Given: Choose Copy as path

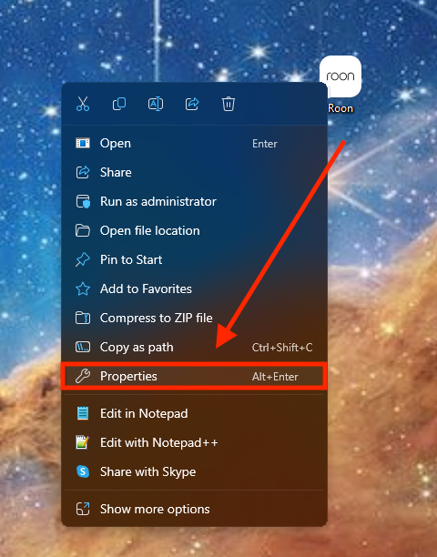Looking at the screenshot, I should pyautogui.click(x=194, y=348).
